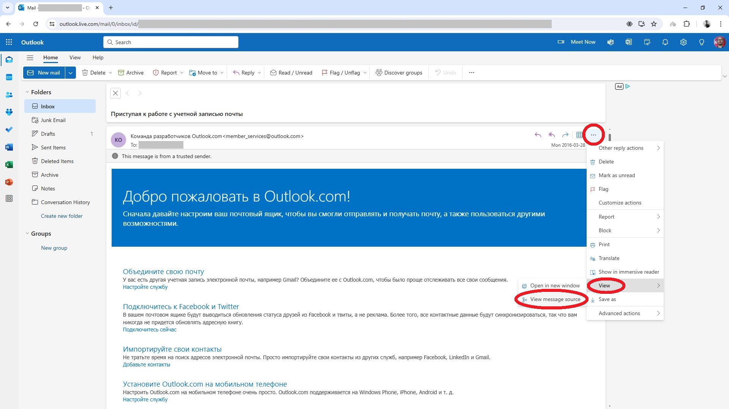The height and width of the screenshot is (409, 729).
Task: Open the Добавьте контакты link
Action: tap(147, 365)
